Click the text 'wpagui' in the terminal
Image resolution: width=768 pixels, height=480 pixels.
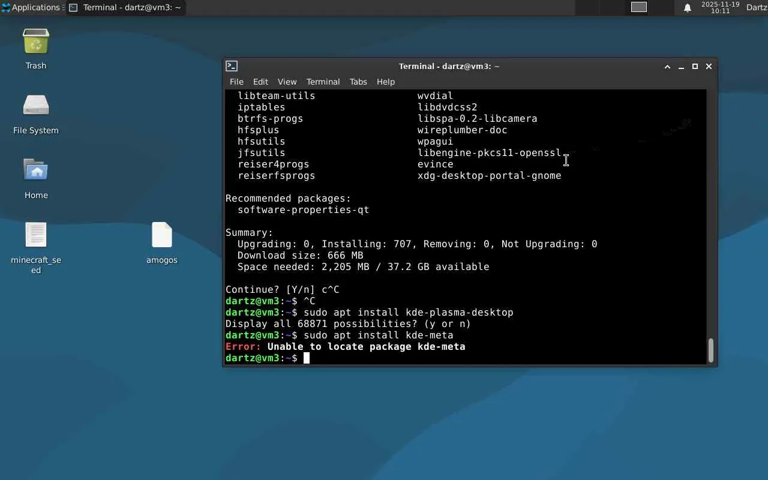pos(436,142)
